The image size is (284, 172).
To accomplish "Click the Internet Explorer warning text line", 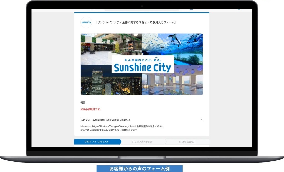I will (109, 130).
